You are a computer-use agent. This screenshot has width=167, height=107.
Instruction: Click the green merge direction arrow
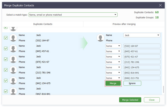point(84,43)
